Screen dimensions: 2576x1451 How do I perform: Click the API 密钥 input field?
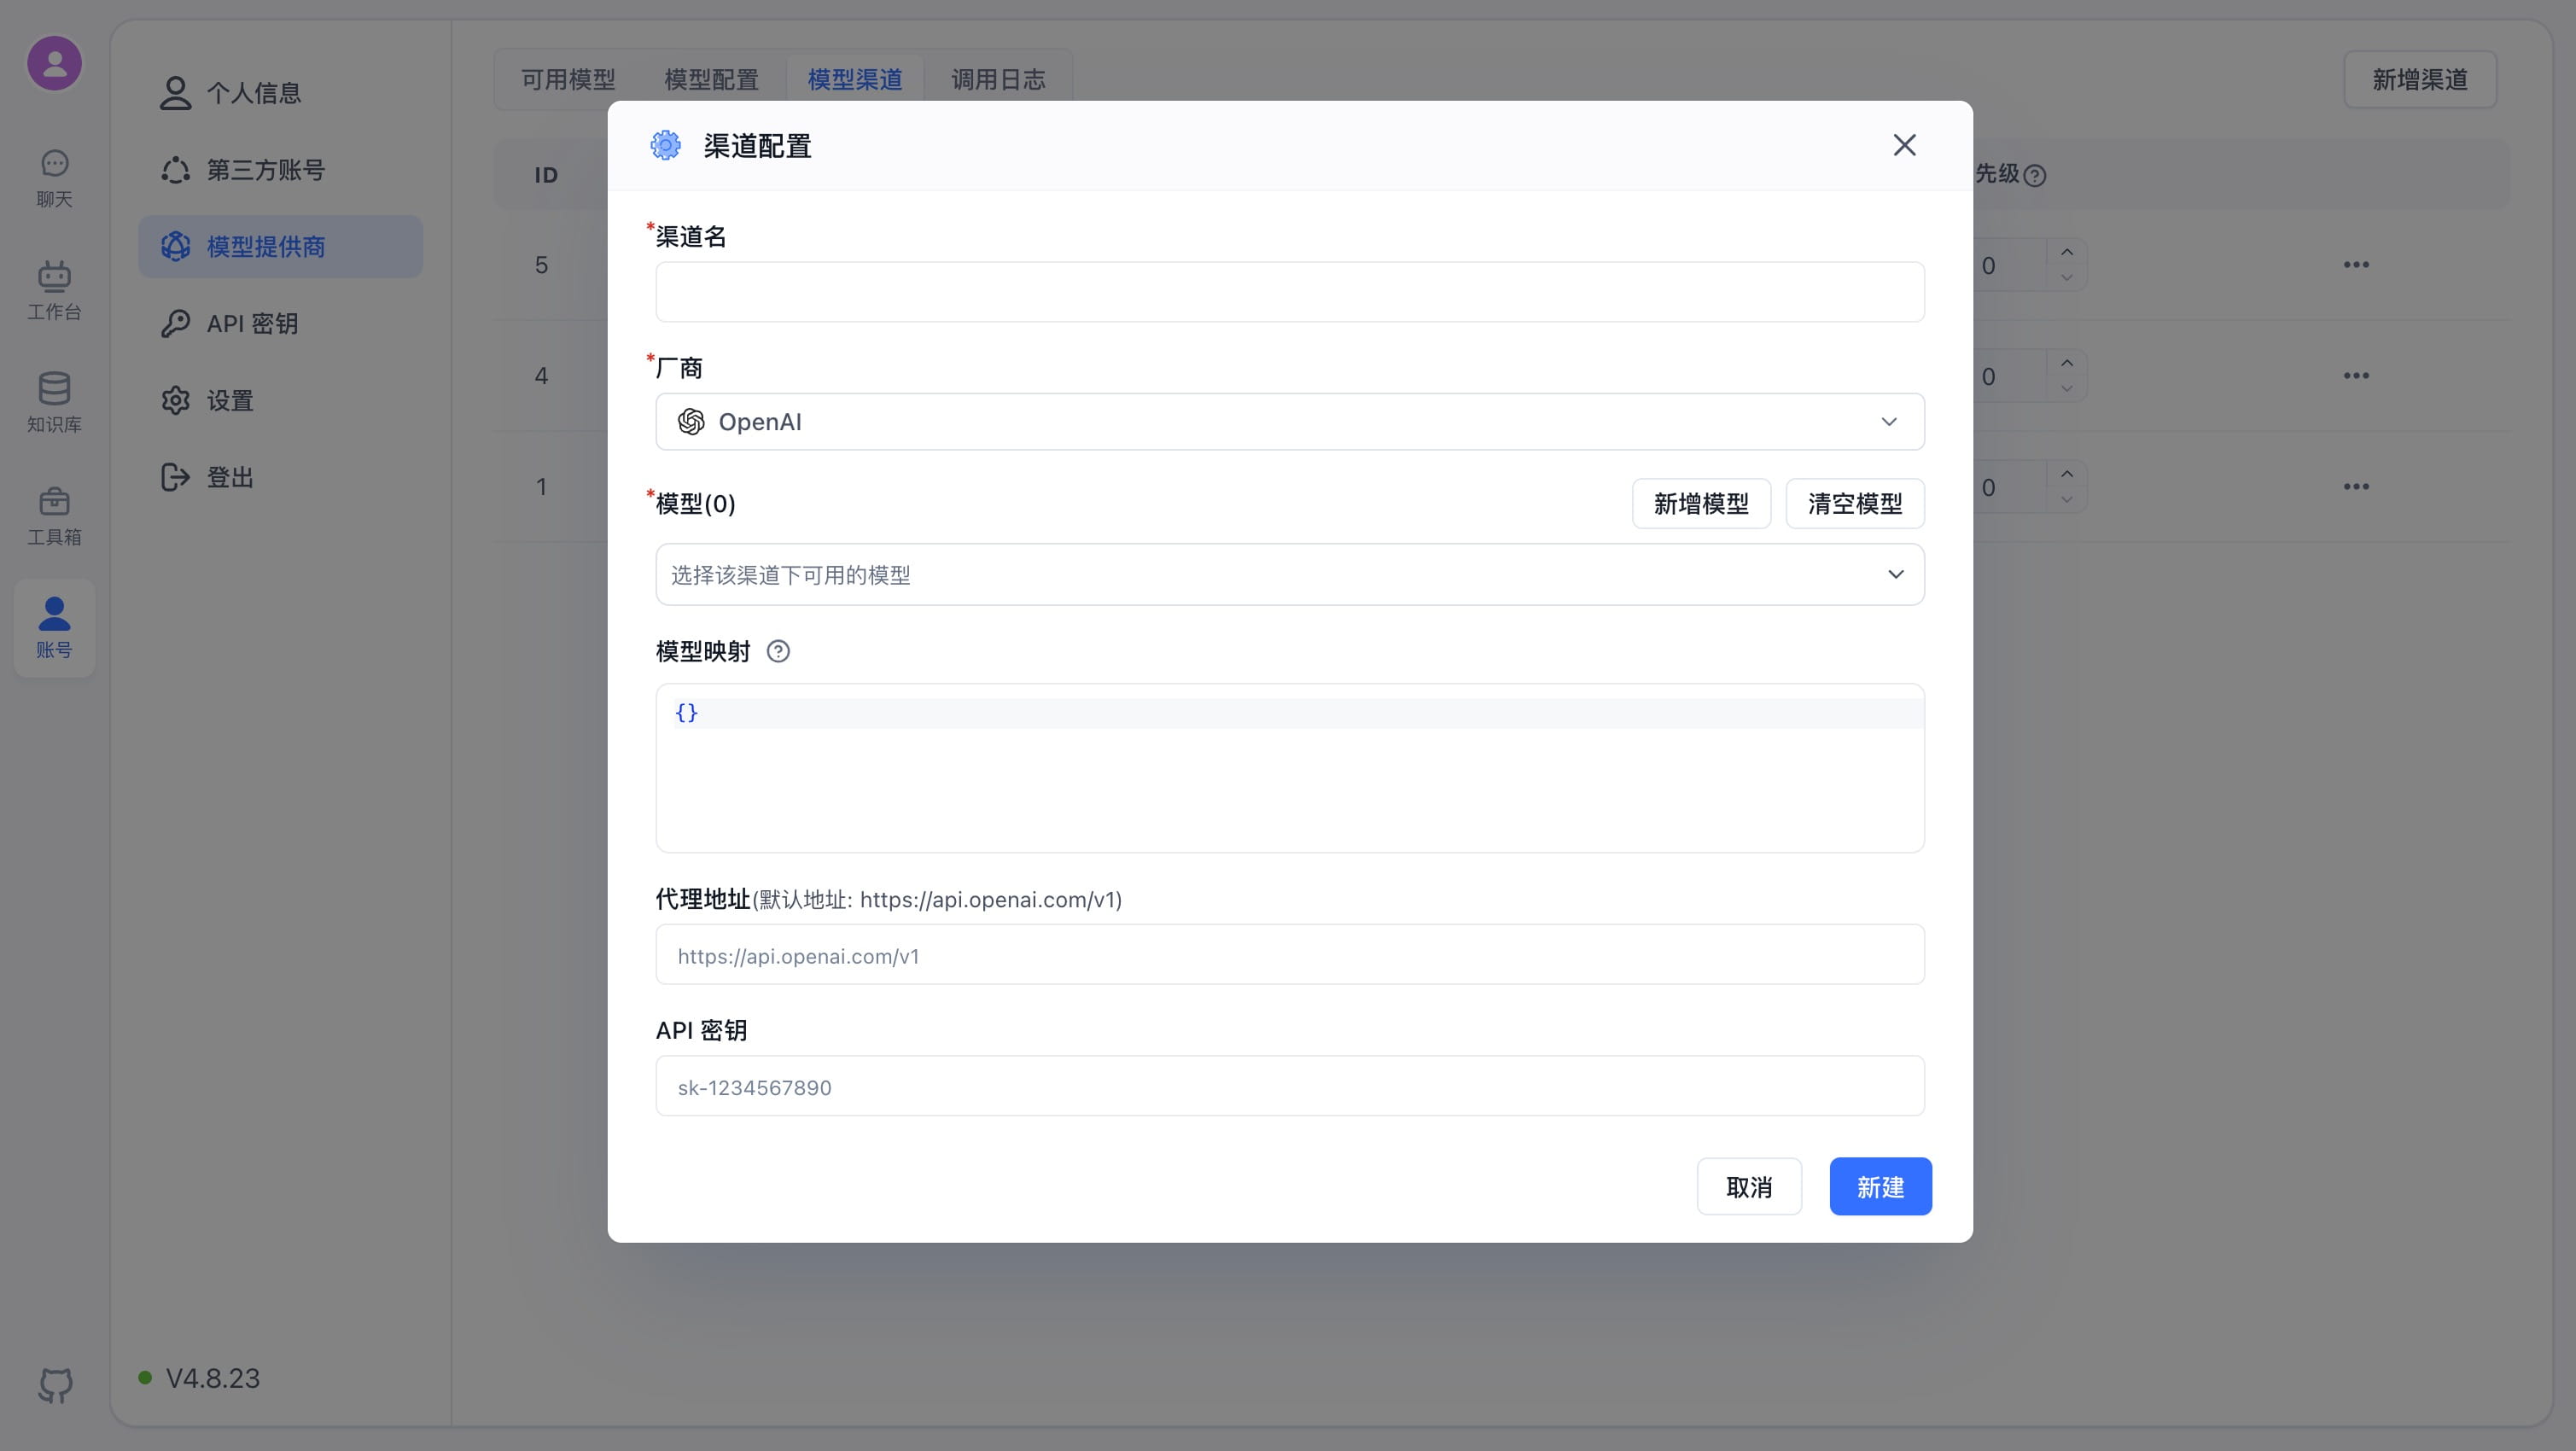(x=1289, y=1087)
